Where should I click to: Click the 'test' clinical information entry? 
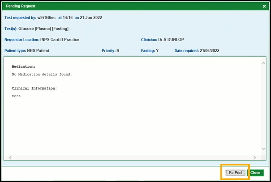tap(16, 96)
